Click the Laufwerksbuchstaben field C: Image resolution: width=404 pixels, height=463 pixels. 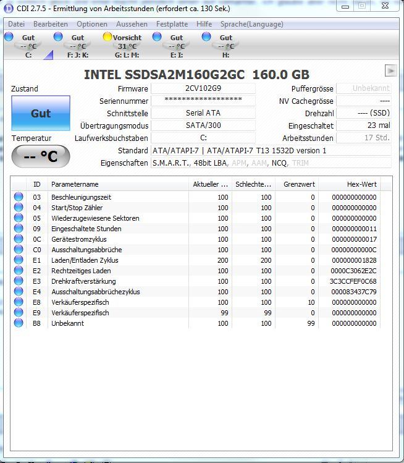point(203,138)
